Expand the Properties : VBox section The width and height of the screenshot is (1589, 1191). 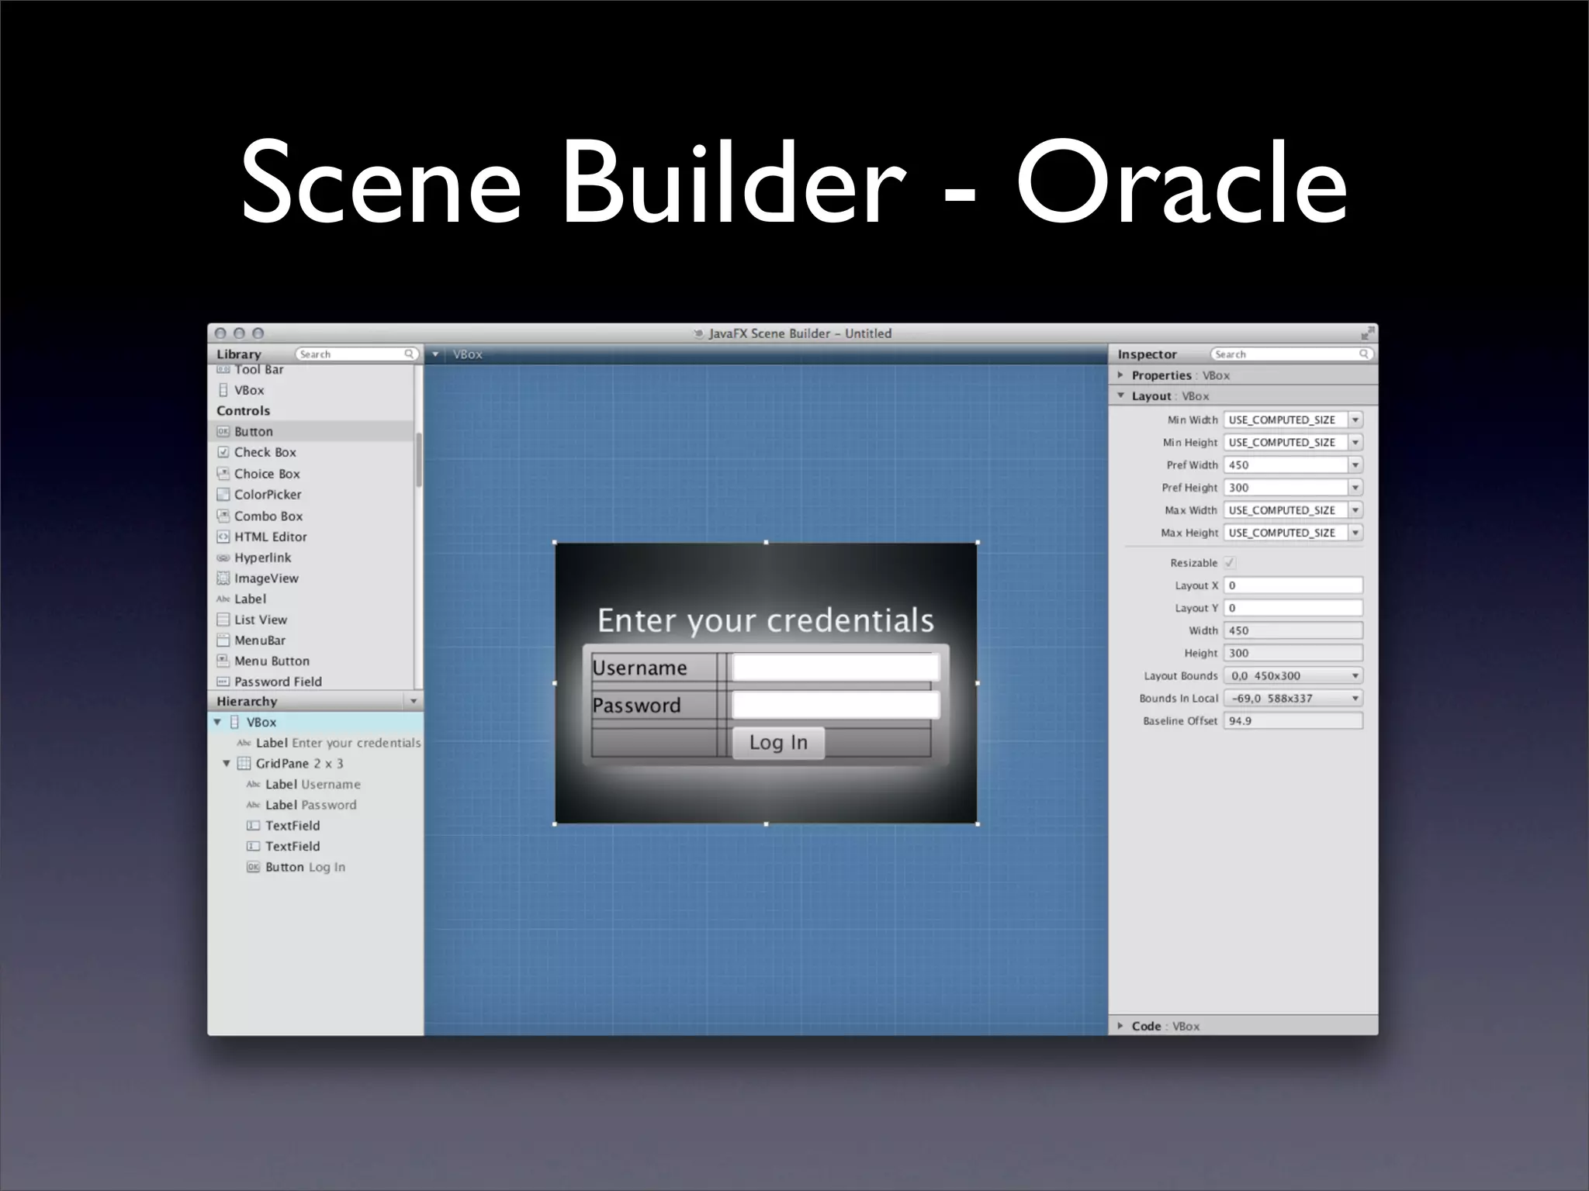(x=1120, y=375)
